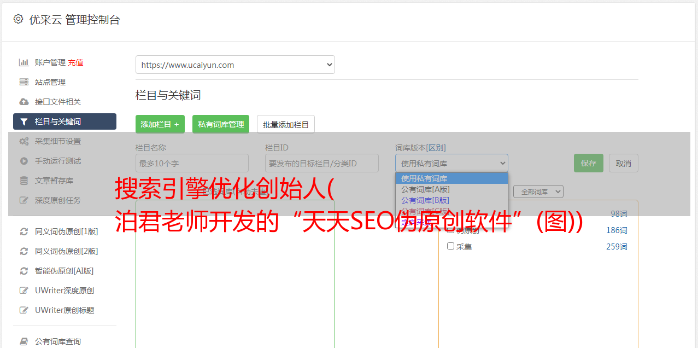Open the 全部词库 filter dropdown
This screenshot has height=348, width=698.
pyautogui.click(x=538, y=192)
